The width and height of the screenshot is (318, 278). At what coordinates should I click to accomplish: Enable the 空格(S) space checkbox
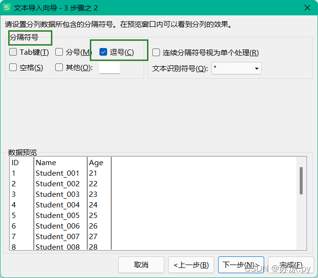pos(13,67)
